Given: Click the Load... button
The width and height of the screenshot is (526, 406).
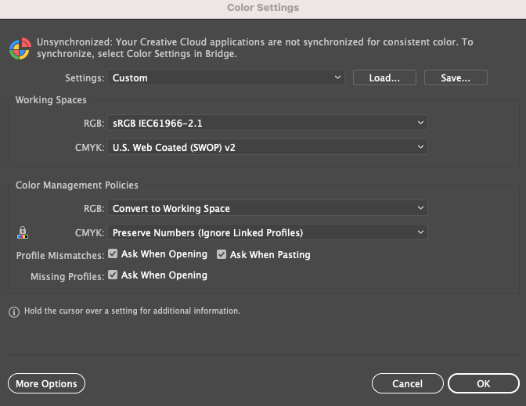Looking at the screenshot, I should pyautogui.click(x=384, y=77).
